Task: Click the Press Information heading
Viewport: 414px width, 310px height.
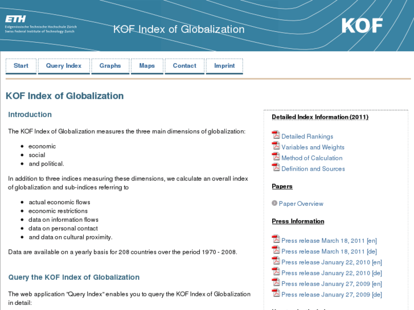Action: (298, 221)
